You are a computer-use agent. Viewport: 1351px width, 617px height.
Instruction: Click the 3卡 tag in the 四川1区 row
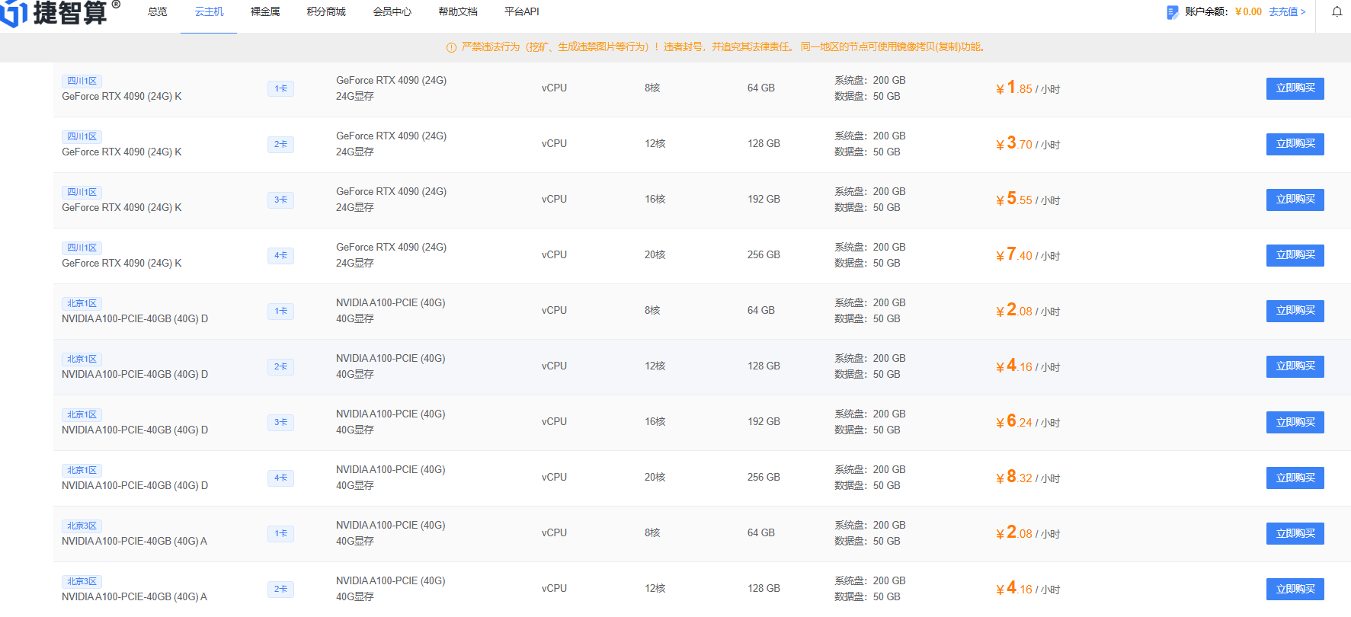tap(280, 200)
